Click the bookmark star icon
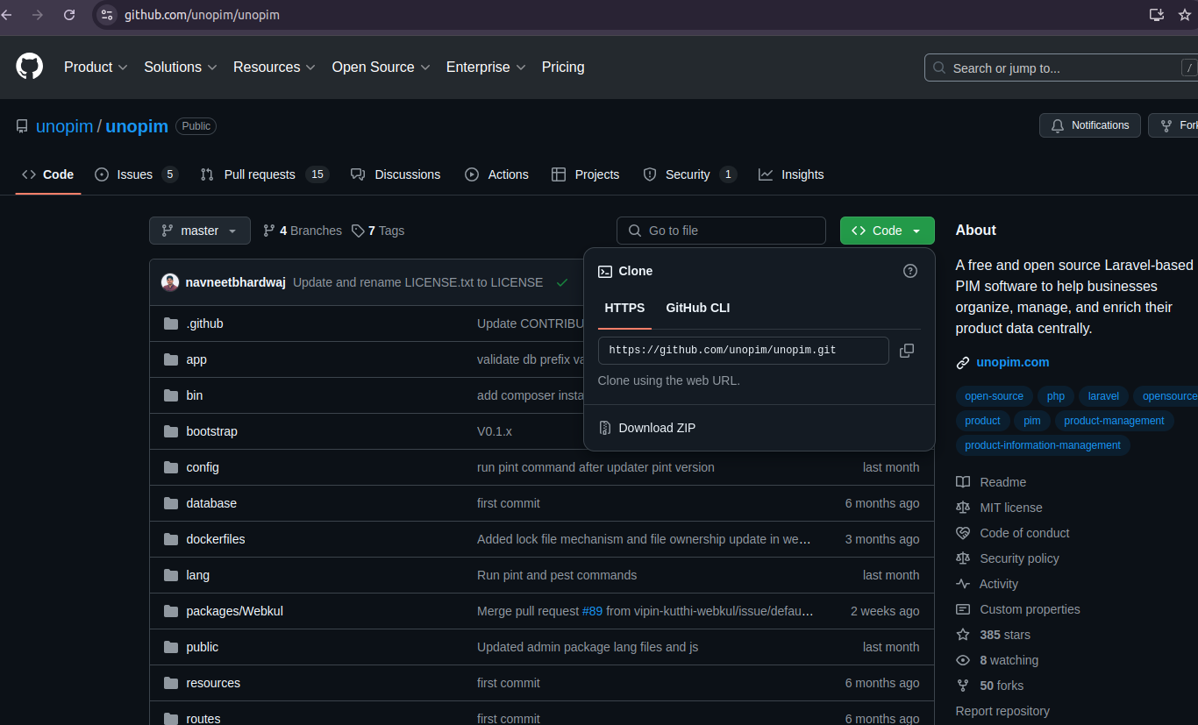This screenshot has height=725, width=1198. 1184,15
